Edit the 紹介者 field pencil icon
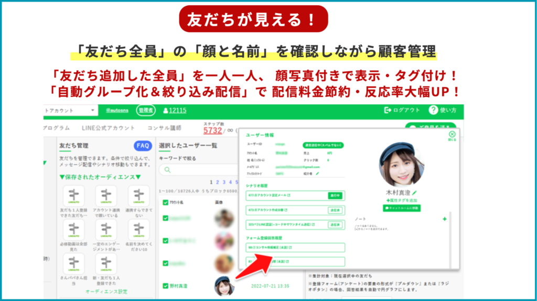The image size is (537, 301). click(x=317, y=174)
